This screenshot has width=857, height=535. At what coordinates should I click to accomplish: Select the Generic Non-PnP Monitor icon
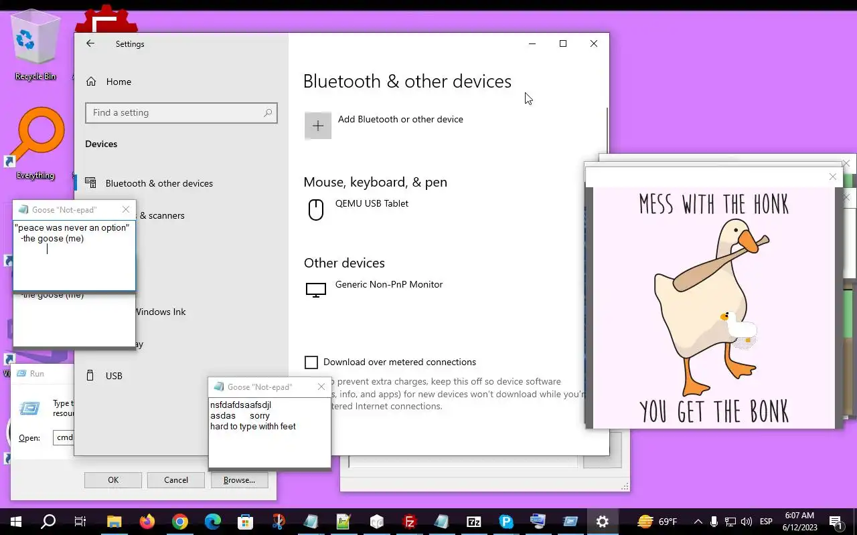316,290
